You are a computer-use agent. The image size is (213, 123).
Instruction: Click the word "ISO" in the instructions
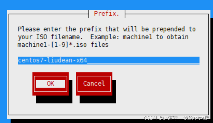42,37
